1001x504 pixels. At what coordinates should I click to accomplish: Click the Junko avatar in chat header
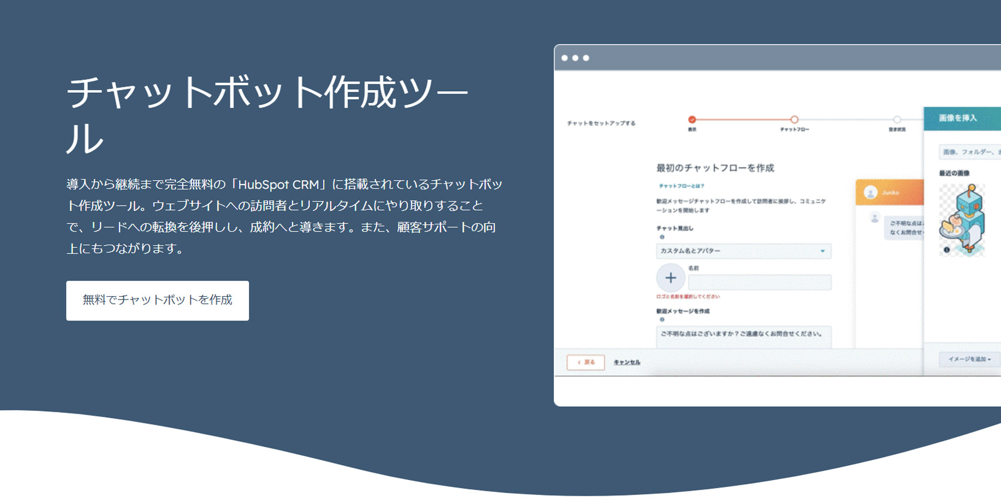pos(870,193)
